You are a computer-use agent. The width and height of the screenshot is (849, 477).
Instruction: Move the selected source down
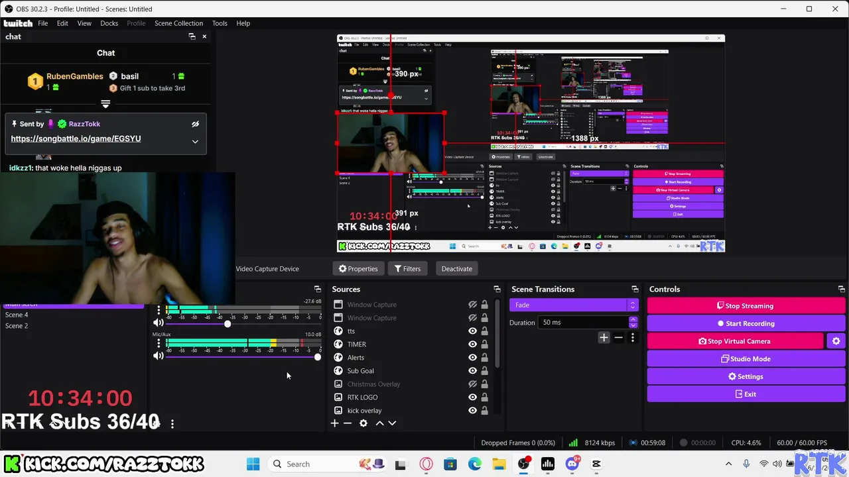pos(392,423)
